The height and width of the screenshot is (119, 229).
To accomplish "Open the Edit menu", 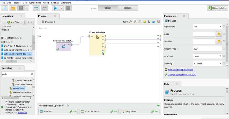I will click(9, 3).
